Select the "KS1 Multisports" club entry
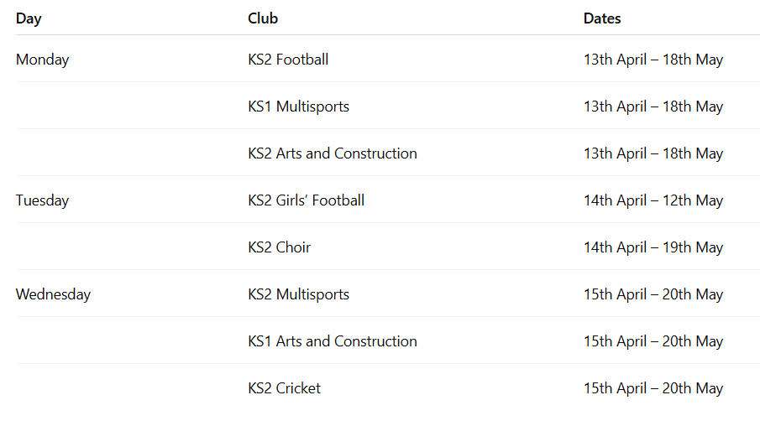The height and width of the screenshot is (421, 760). pyautogui.click(x=298, y=107)
